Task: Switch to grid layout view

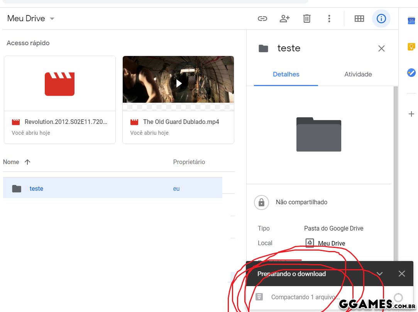Action: pos(359,19)
